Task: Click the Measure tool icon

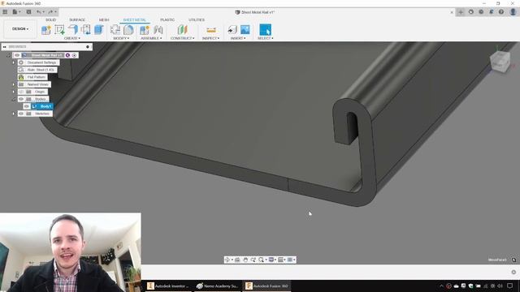Action: tap(211, 30)
